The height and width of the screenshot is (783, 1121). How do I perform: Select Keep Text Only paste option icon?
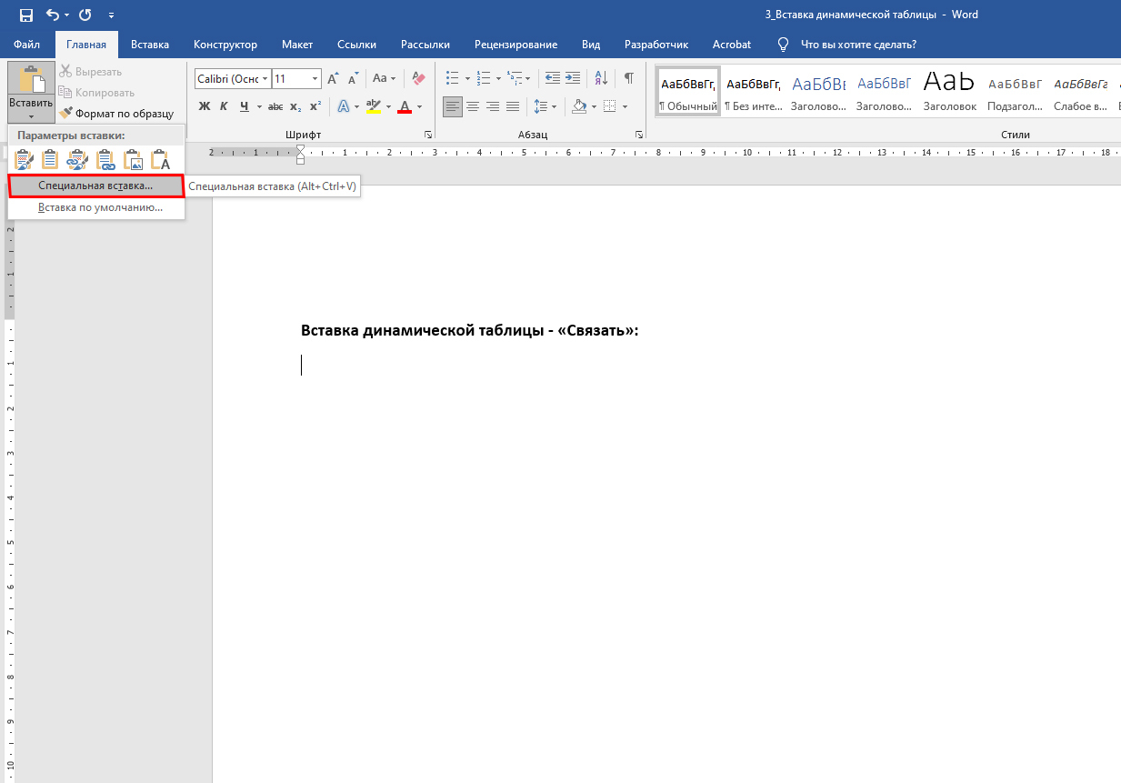tap(161, 161)
